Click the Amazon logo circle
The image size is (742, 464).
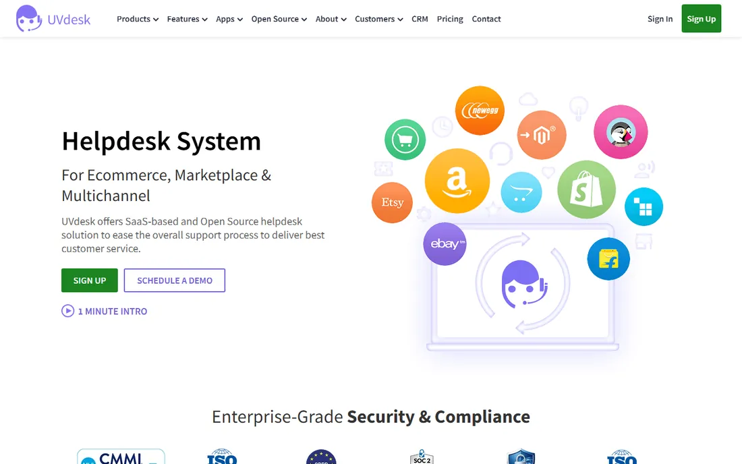coord(457,181)
